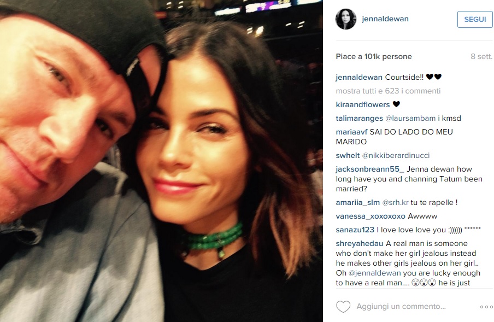Open the three-dot more options menu
The height and width of the screenshot is (322, 494).
(486, 307)
